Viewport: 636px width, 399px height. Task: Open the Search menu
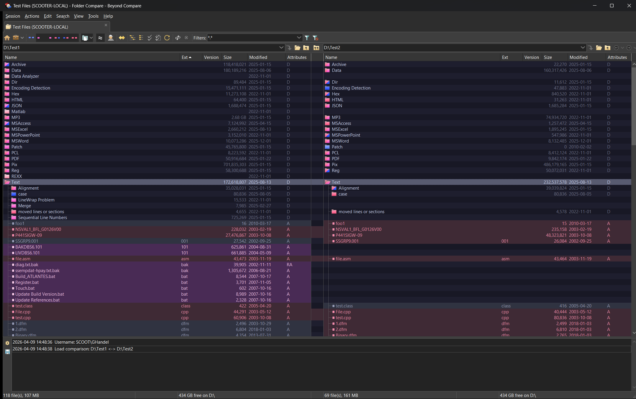(x=63, y=16)
